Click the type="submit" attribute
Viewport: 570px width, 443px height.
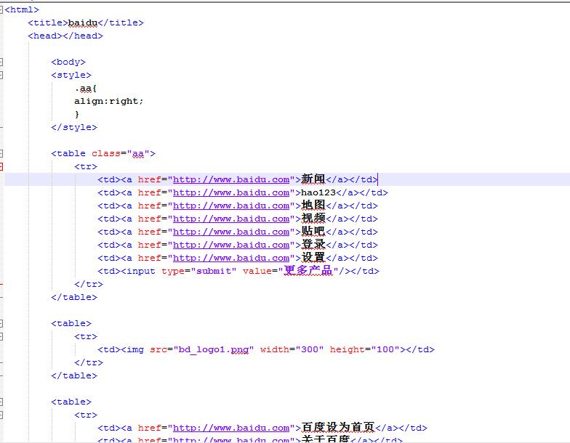tap(199, 272)
